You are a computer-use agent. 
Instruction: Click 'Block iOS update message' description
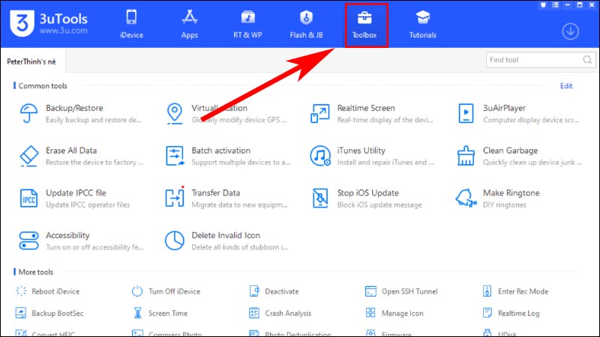pos(379,205)
